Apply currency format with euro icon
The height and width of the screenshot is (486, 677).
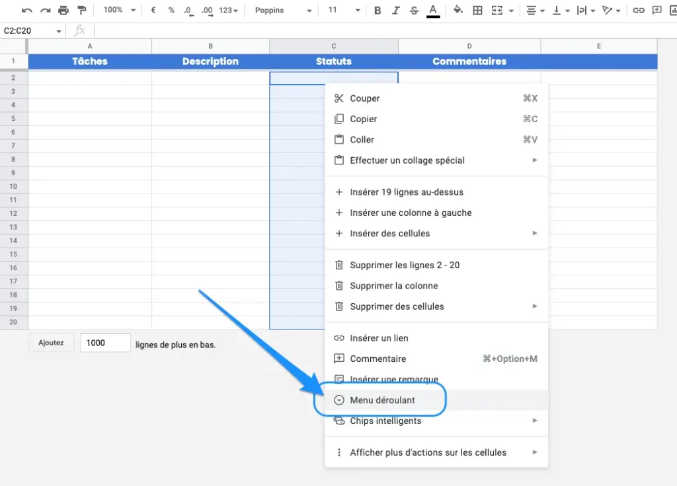pyautogui.click(x=152, y=10)
